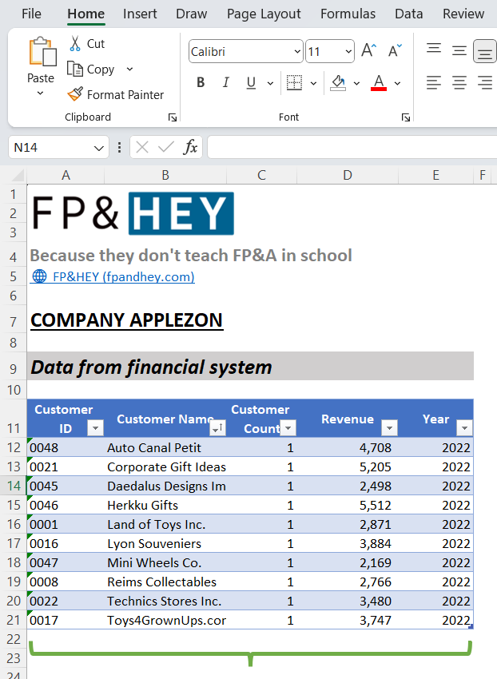497x679 pixels.
Task: Select Align Left icon
Action: point(434,82)
